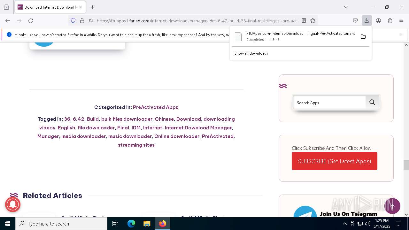Viewport: 409px width, 230px height.
Task: Click the Search Apps input field
Action: [x=329, y=103]
